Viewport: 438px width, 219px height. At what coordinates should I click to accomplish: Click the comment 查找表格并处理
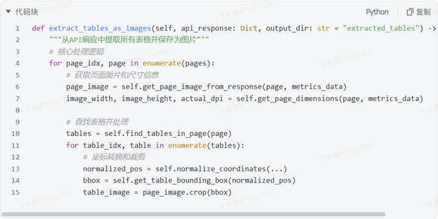coord(102,122)
